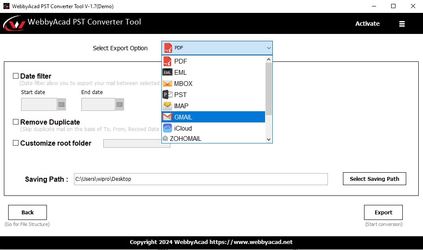Click the WebbyAcad logo in header
Image resolution: width=423 pixels, height=250 pixels.
pos(15,24)
